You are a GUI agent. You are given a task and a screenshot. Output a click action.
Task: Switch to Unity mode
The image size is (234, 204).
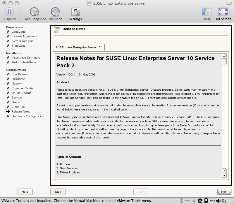tap(207, 14)
